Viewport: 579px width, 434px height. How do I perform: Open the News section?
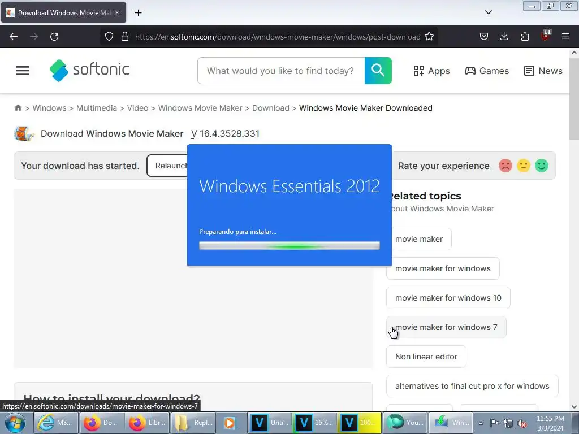(543, 71)
